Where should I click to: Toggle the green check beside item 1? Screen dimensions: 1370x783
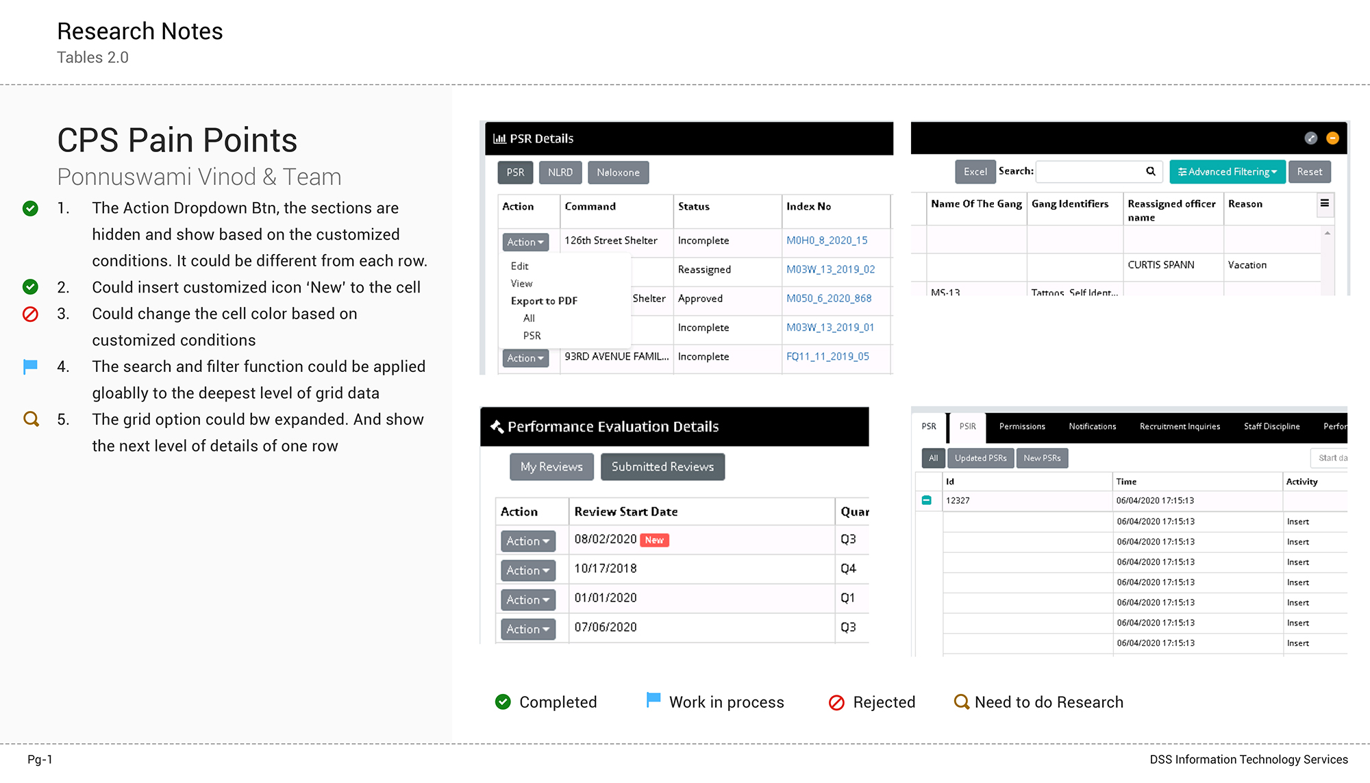point(30,208)
